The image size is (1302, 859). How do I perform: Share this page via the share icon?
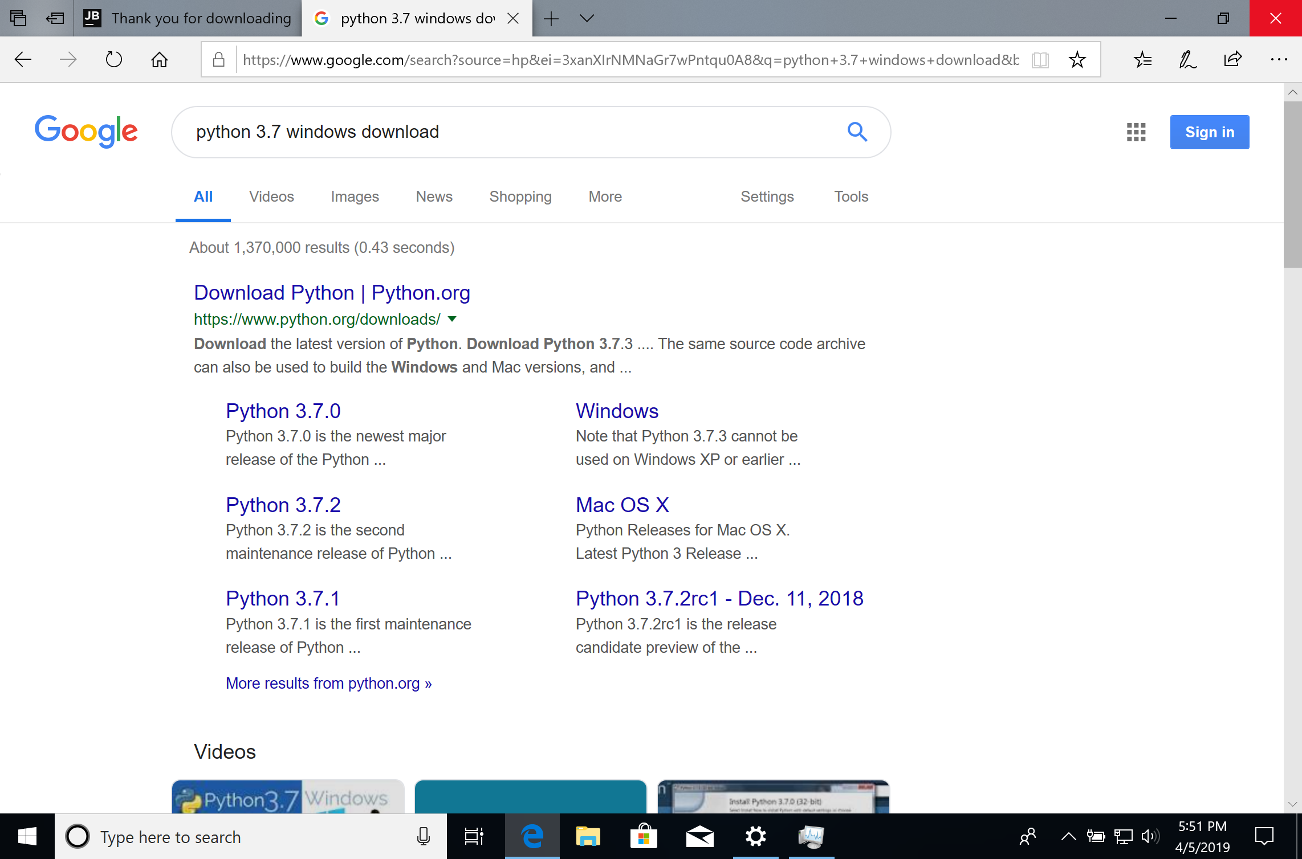[x=1232, y=59]
